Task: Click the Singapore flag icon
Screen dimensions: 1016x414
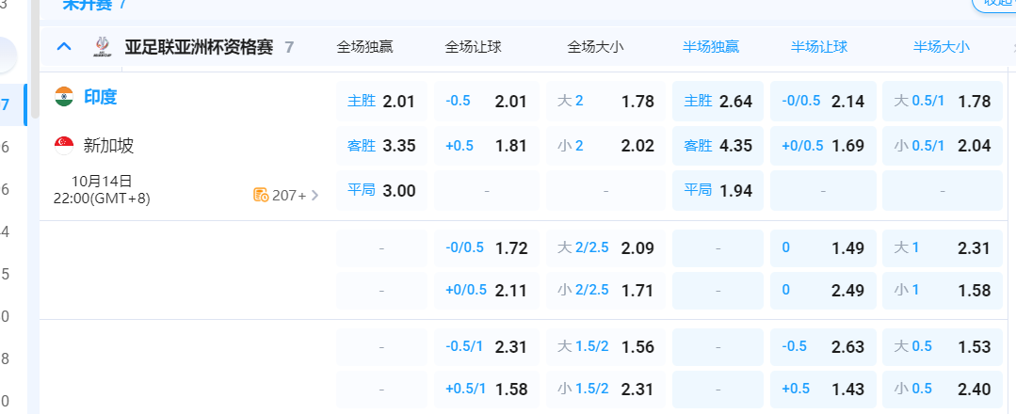Action: [64, 145]
